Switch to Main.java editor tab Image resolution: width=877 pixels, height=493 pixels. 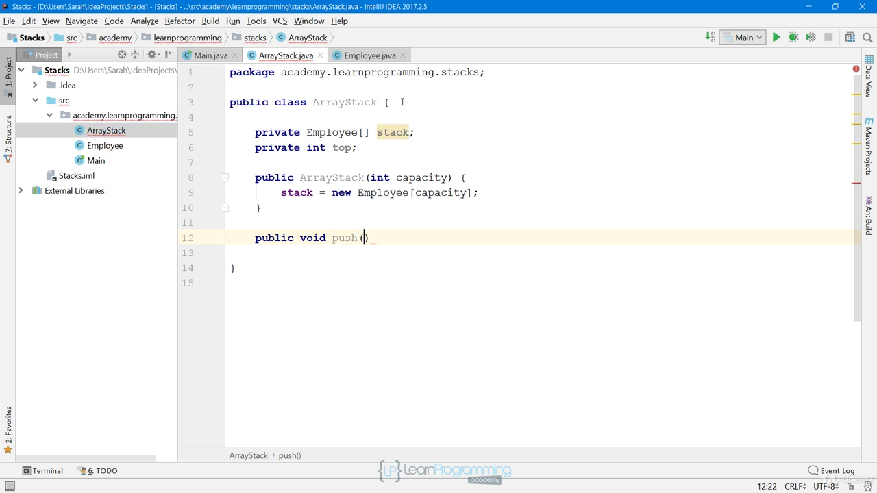pos(210,55)
